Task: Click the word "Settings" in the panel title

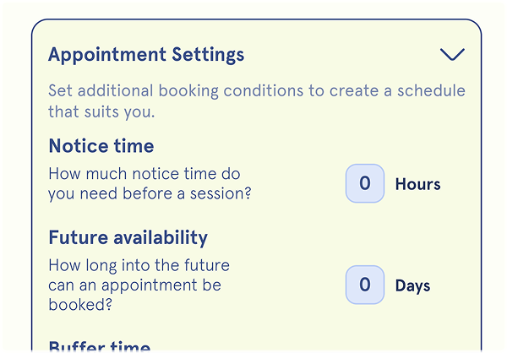Action: coord(207,55)
